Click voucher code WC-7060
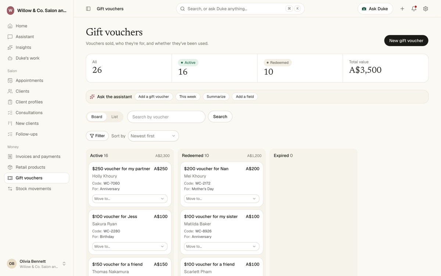 tap(111, 183)
